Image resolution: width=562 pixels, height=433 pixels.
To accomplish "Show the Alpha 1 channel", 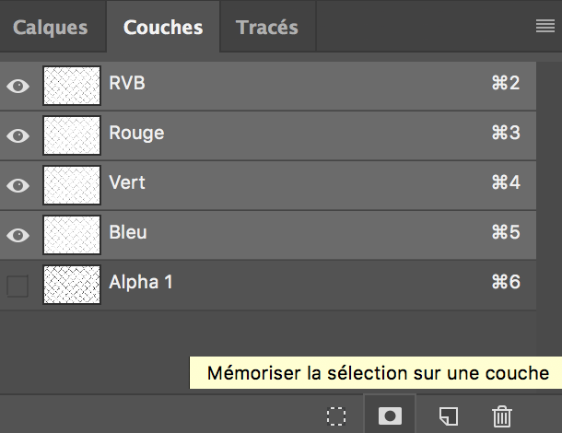I will pos(18,286).
